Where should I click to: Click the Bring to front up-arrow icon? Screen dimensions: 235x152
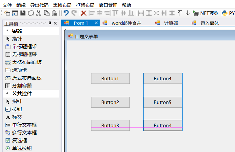(180, 13)
